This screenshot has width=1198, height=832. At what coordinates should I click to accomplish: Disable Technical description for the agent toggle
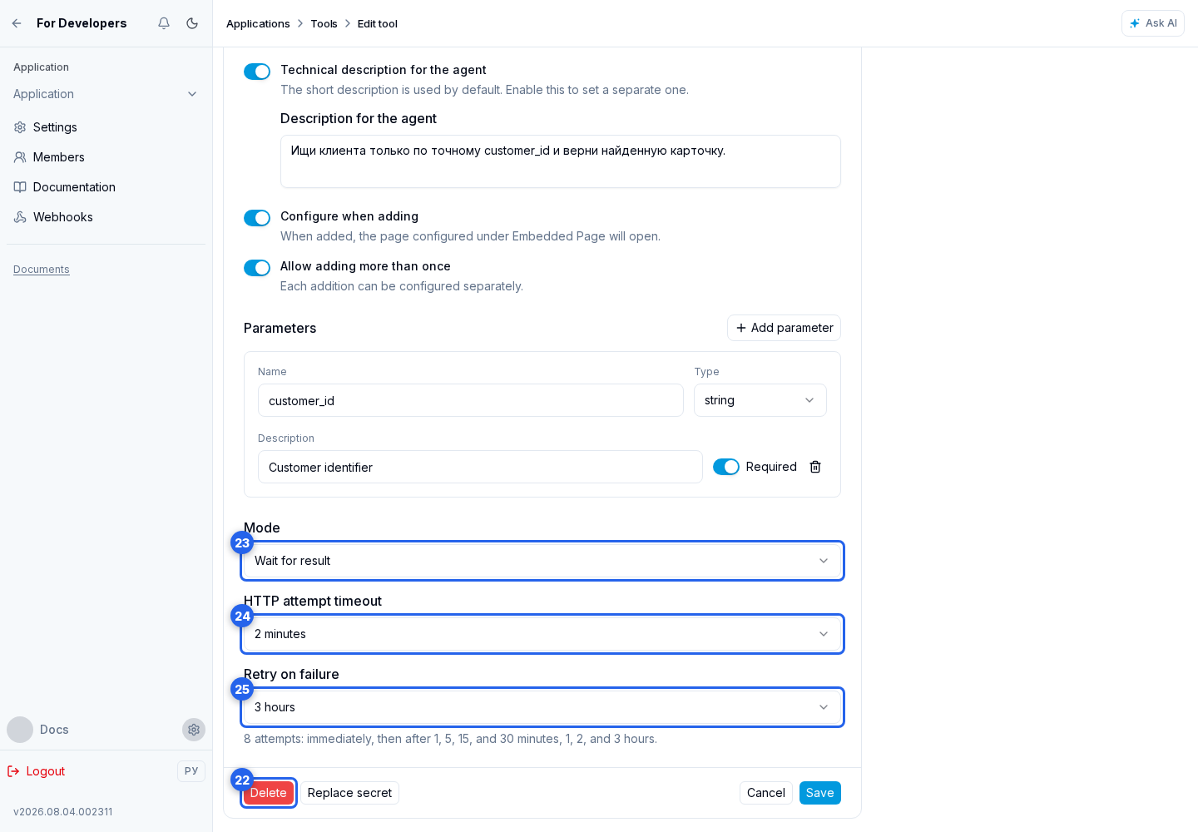257,72
